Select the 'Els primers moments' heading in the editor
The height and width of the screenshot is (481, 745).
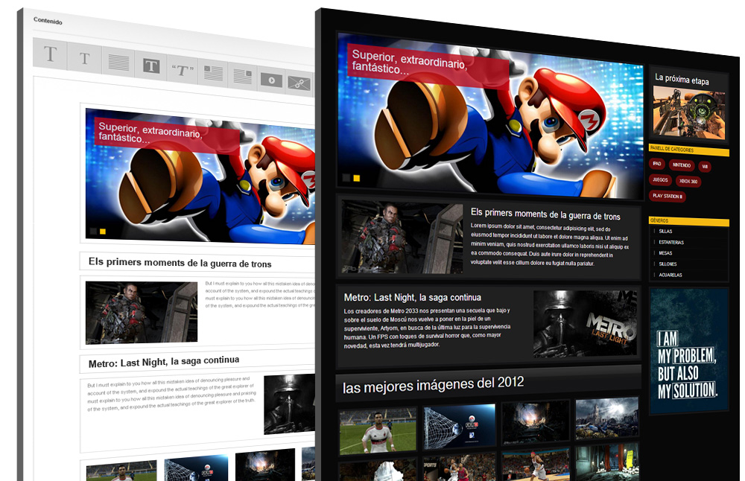point(180,263)
